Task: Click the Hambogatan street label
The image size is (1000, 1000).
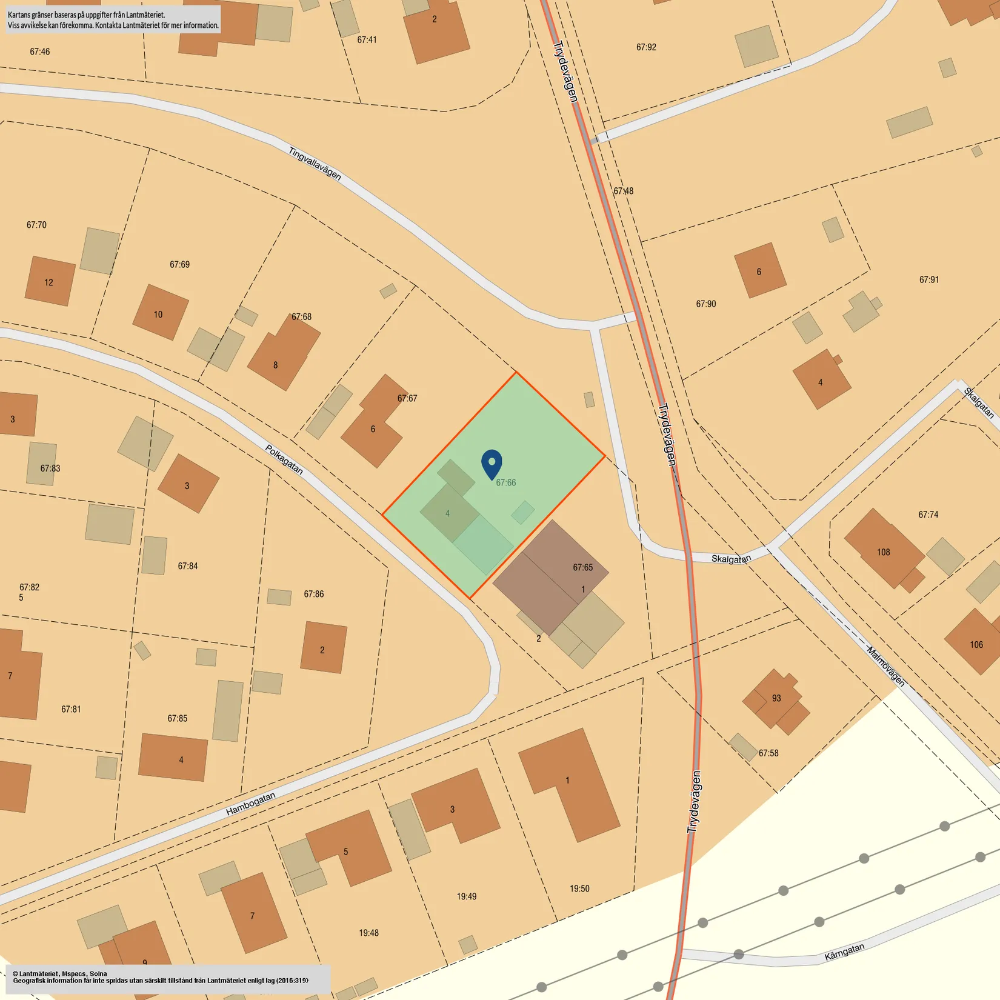Action: coord(250,804)
